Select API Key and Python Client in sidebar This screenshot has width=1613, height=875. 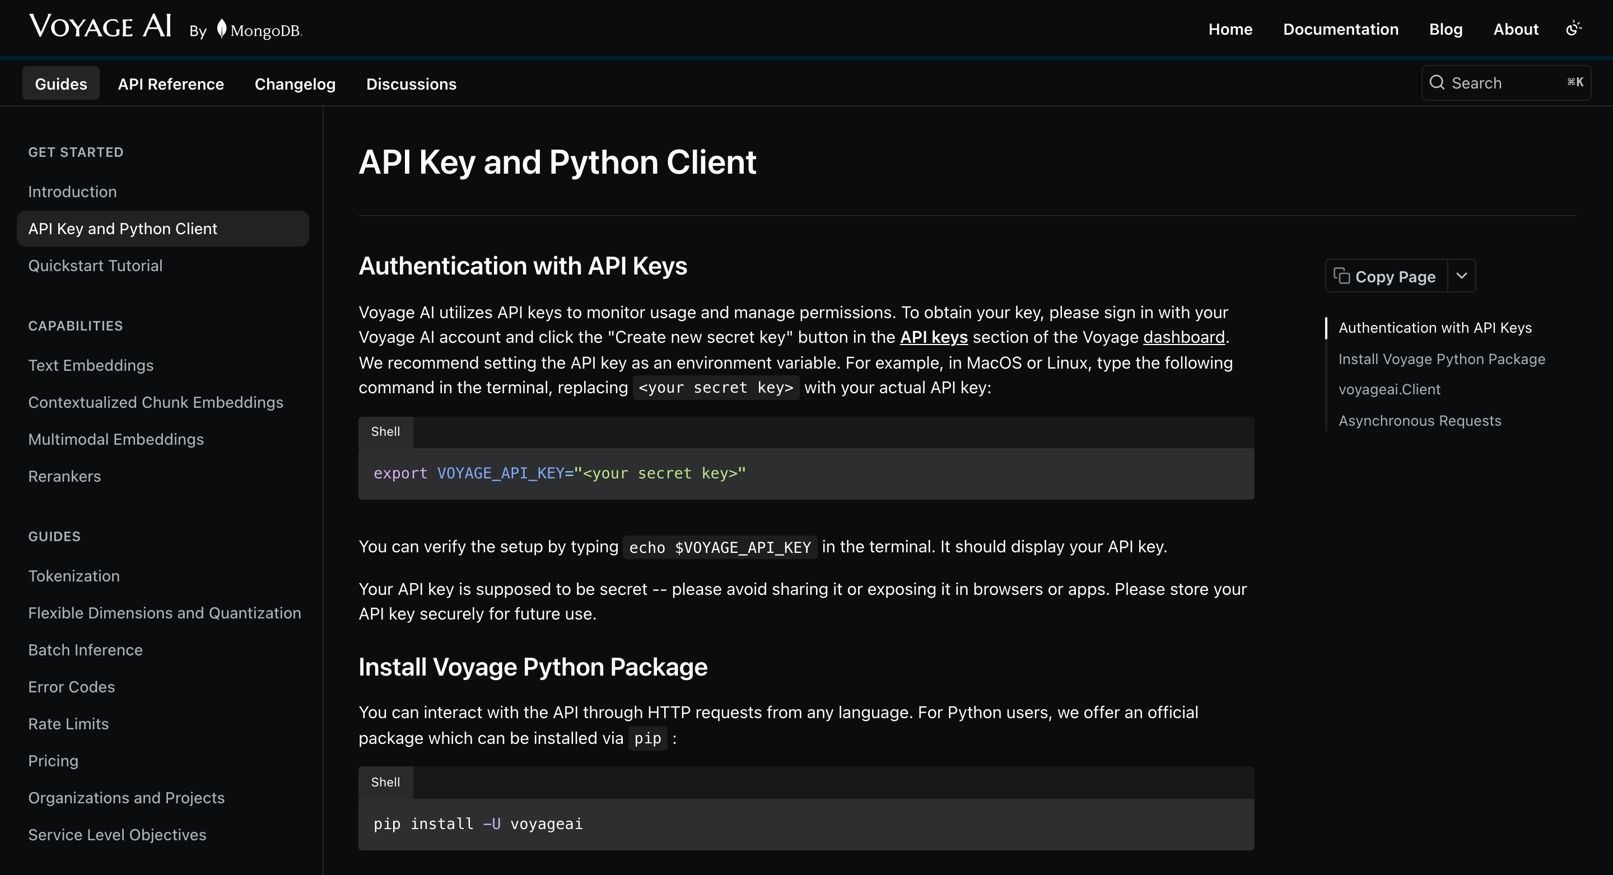(x=163, y=229)
